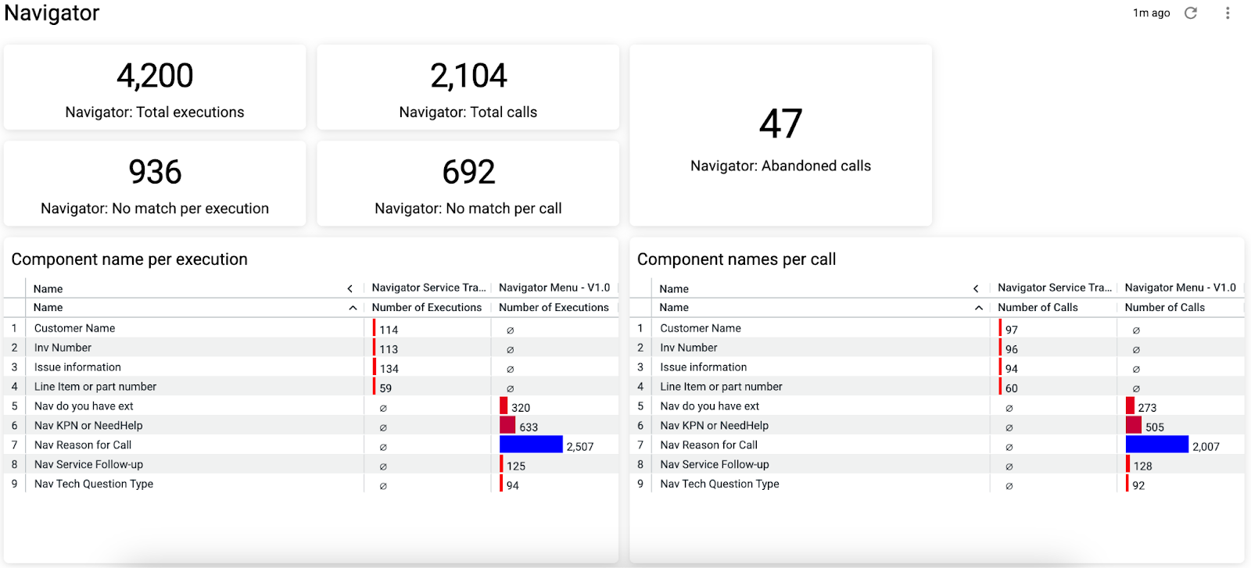Select Issue information row in calls table
The width and height of the screenshot is (1251, 568).
pyautogui.click(x=937, y=367)
